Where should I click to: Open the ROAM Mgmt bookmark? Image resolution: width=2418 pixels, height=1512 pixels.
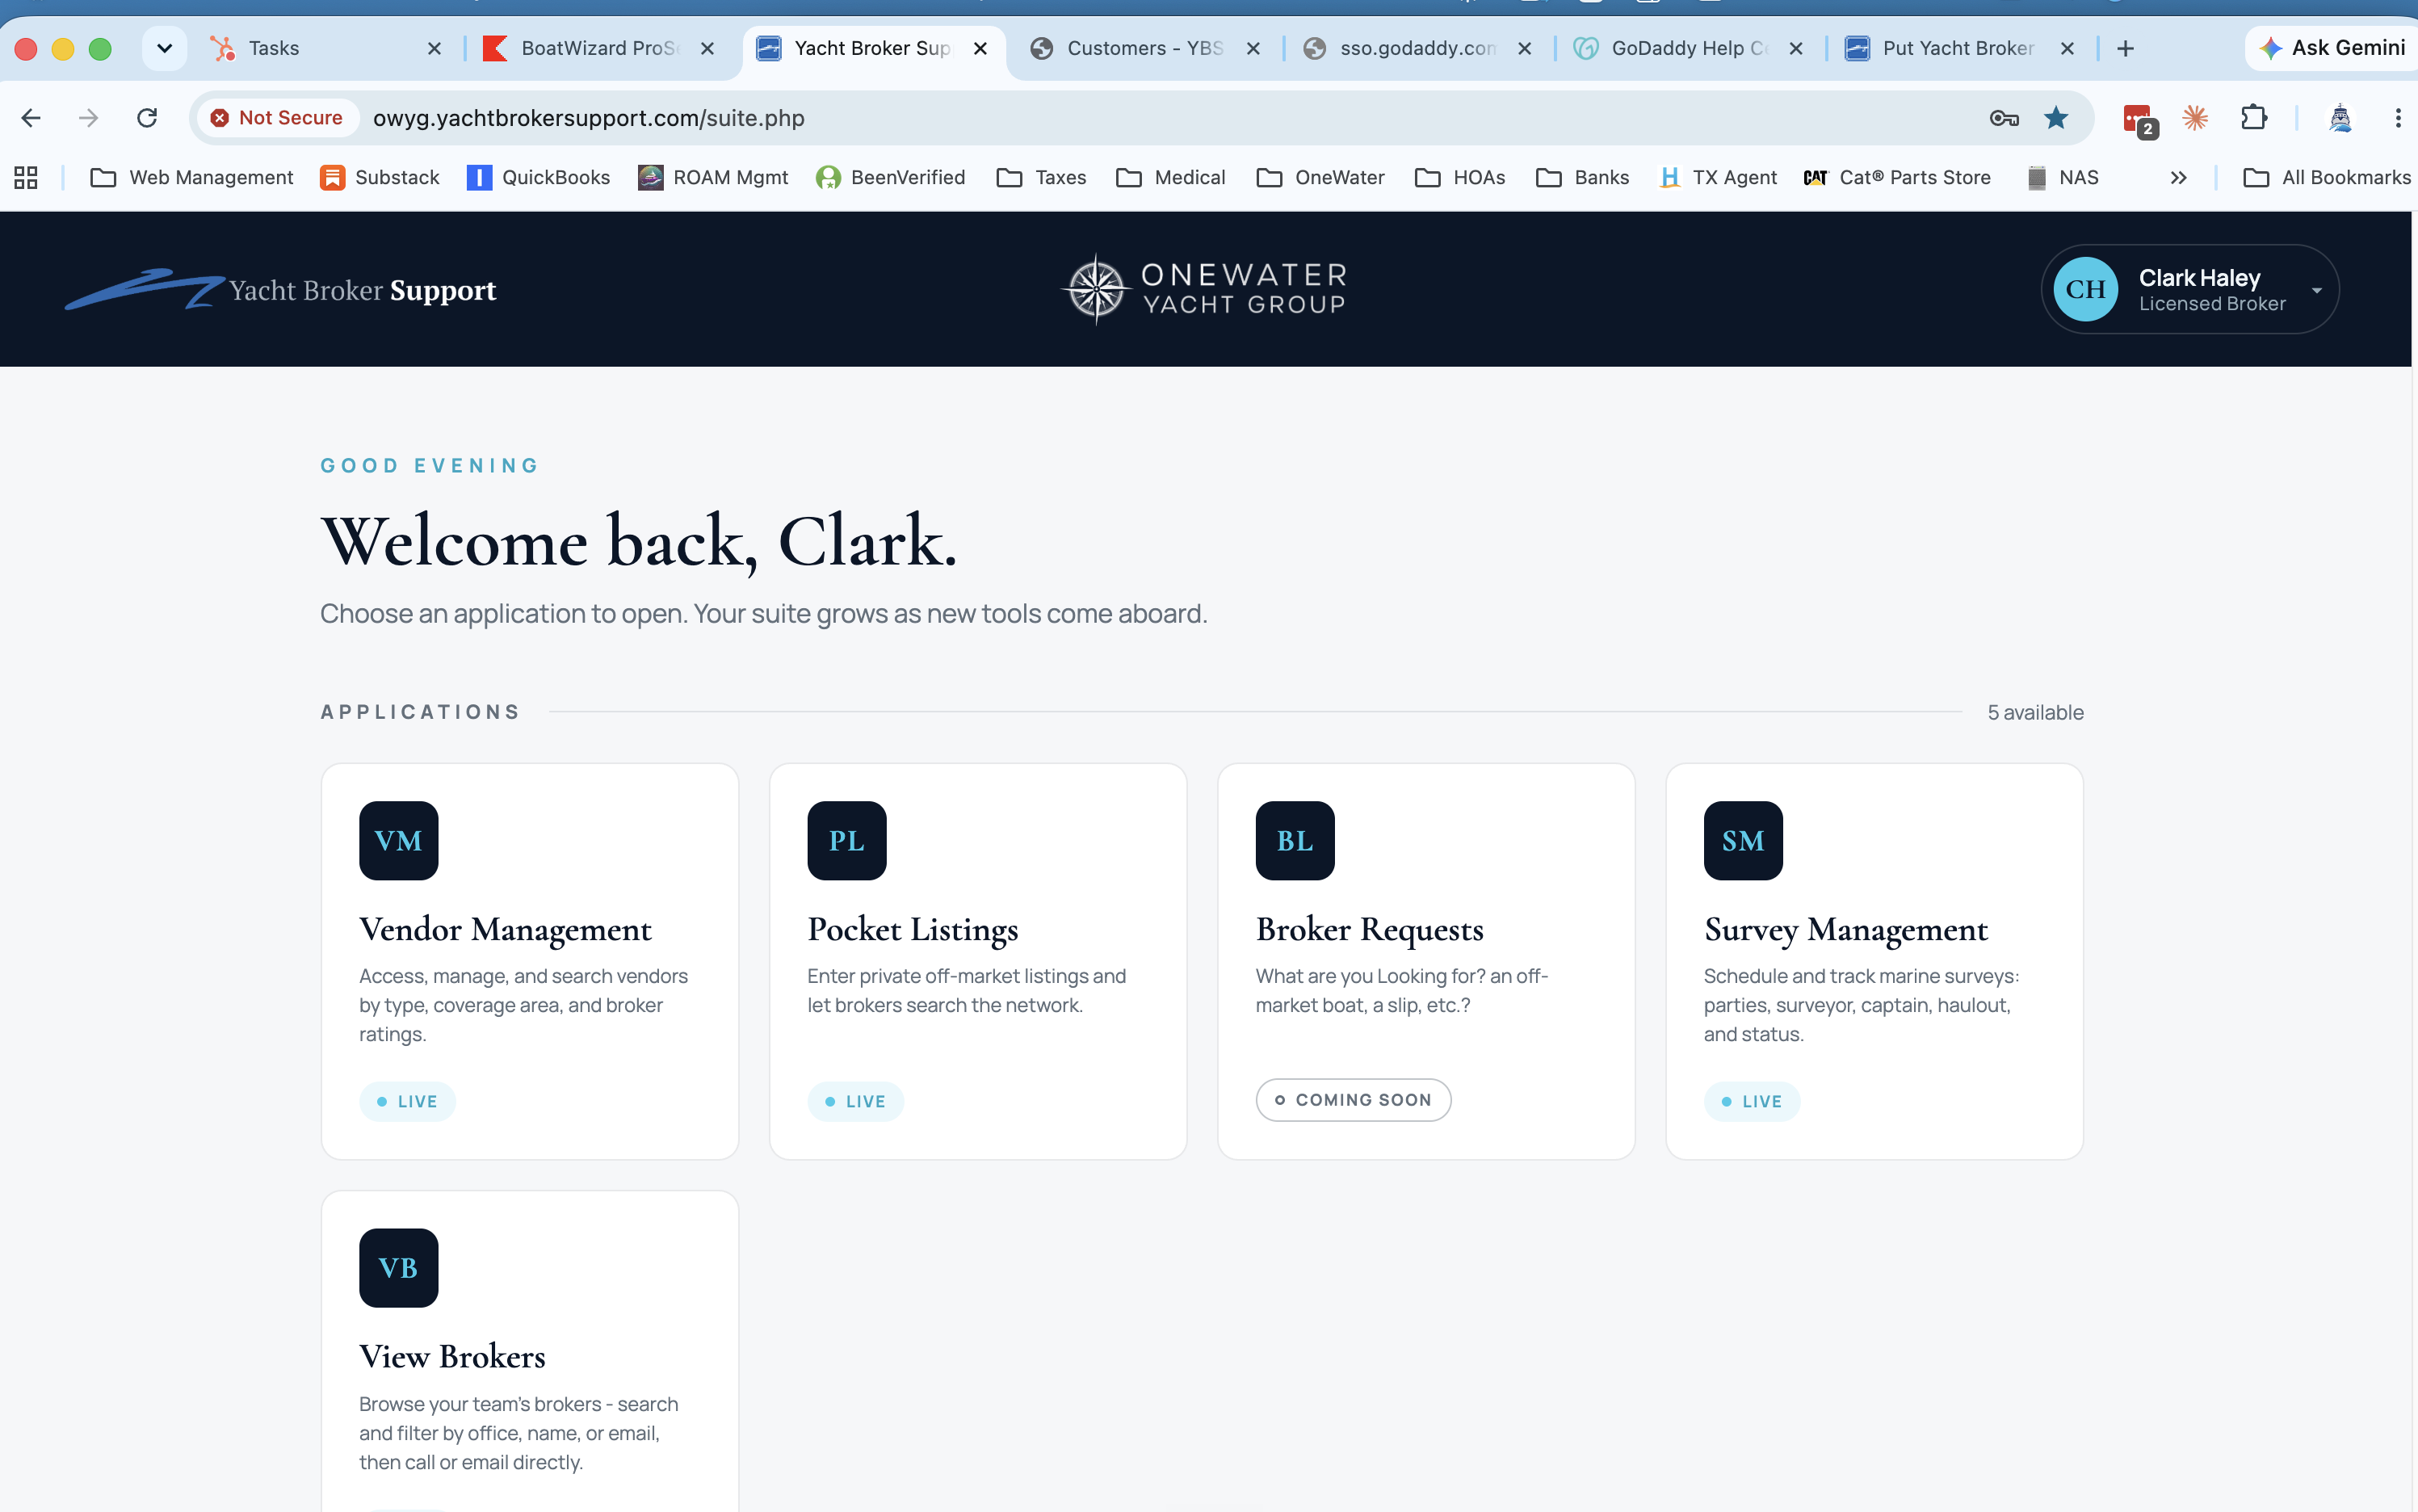tap(712, 177)
